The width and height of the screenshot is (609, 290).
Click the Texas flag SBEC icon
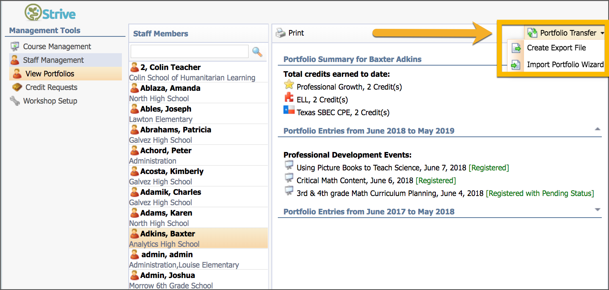click(289, 110)
